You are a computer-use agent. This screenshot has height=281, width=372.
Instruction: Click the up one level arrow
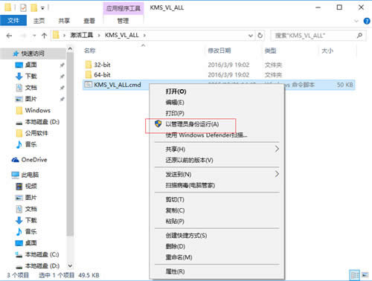click(45, 36)
